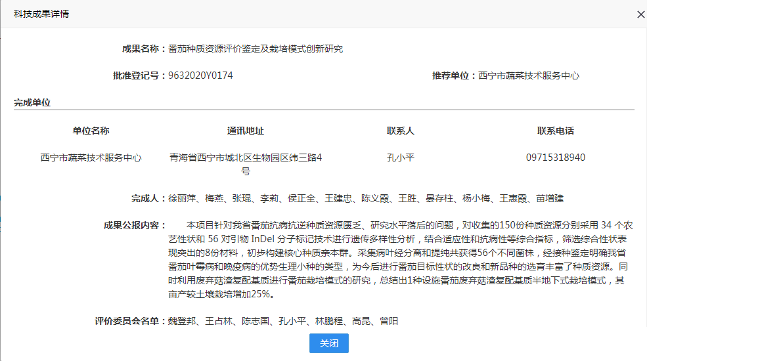Click the 联系人 column header

point(401,131)
